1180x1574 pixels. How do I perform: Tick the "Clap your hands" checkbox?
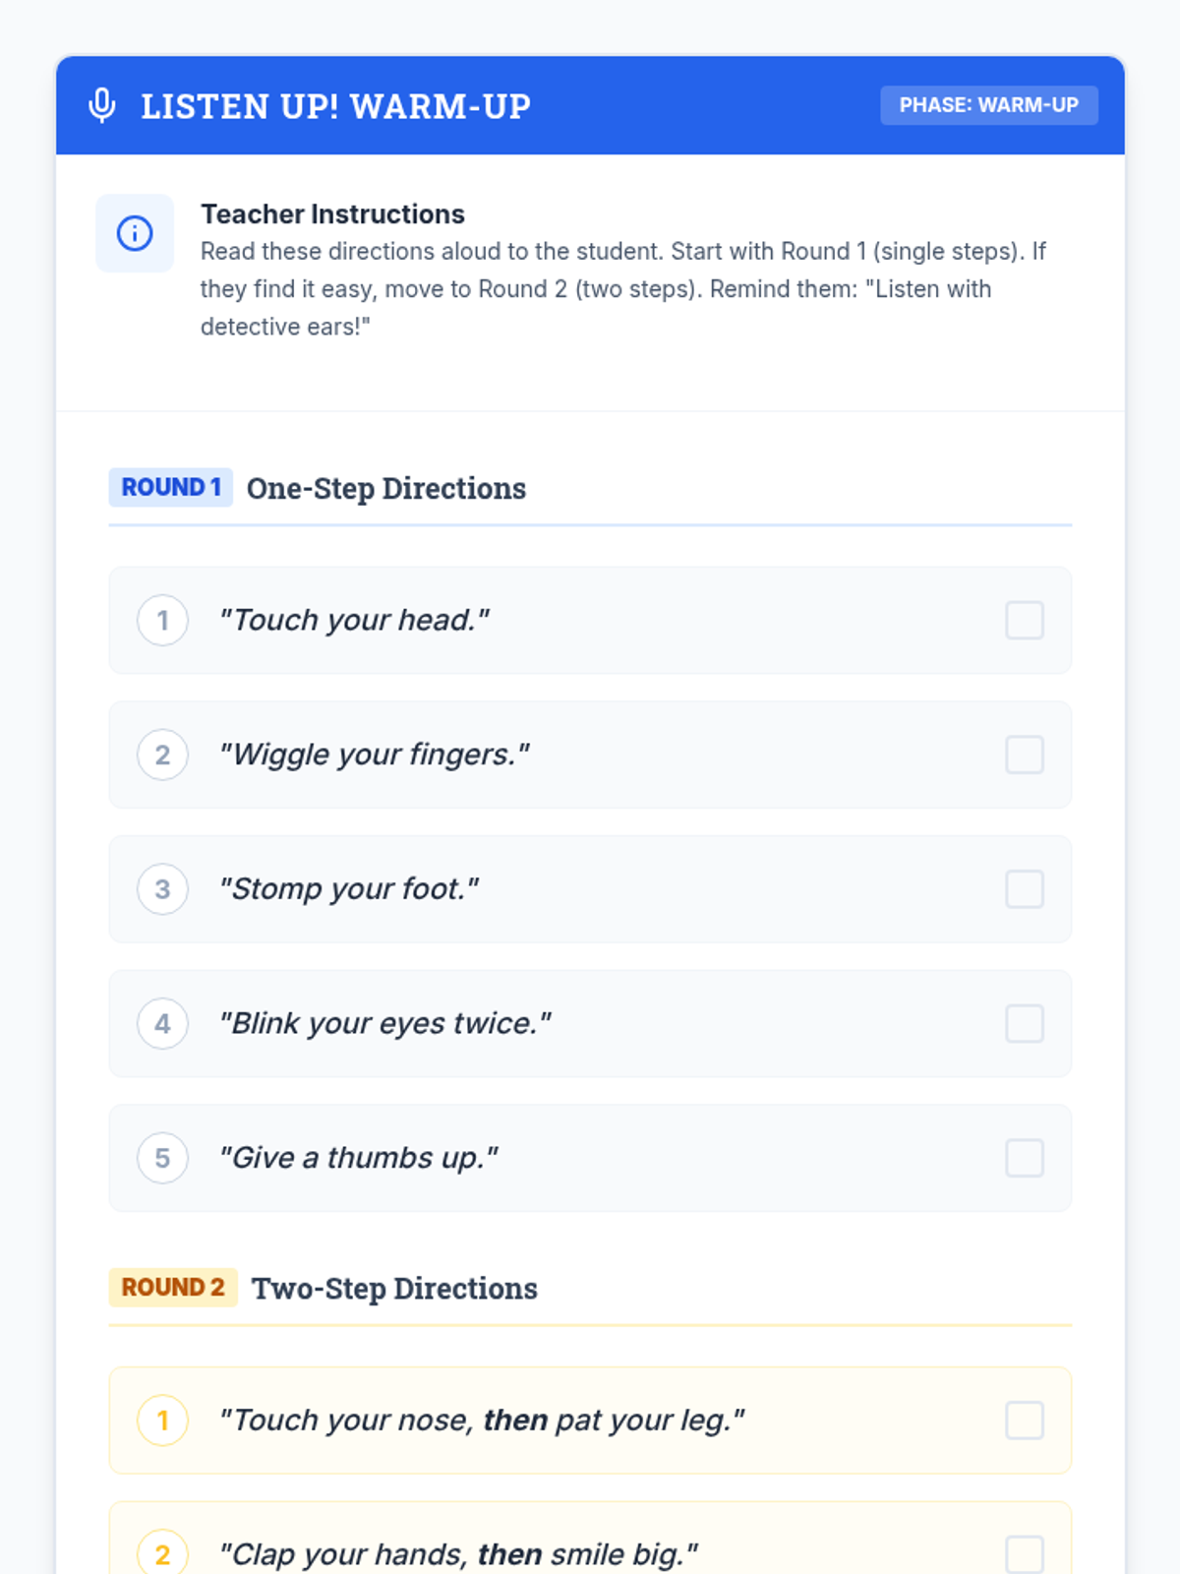pos(1025,1554)
